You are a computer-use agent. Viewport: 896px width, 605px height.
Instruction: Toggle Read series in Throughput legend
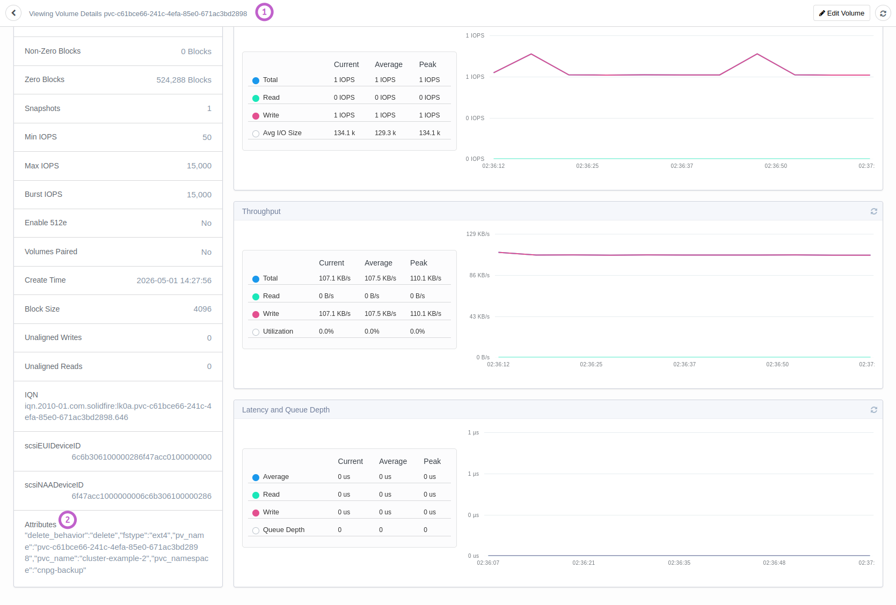pyautogui.click(x=256, y=297)
